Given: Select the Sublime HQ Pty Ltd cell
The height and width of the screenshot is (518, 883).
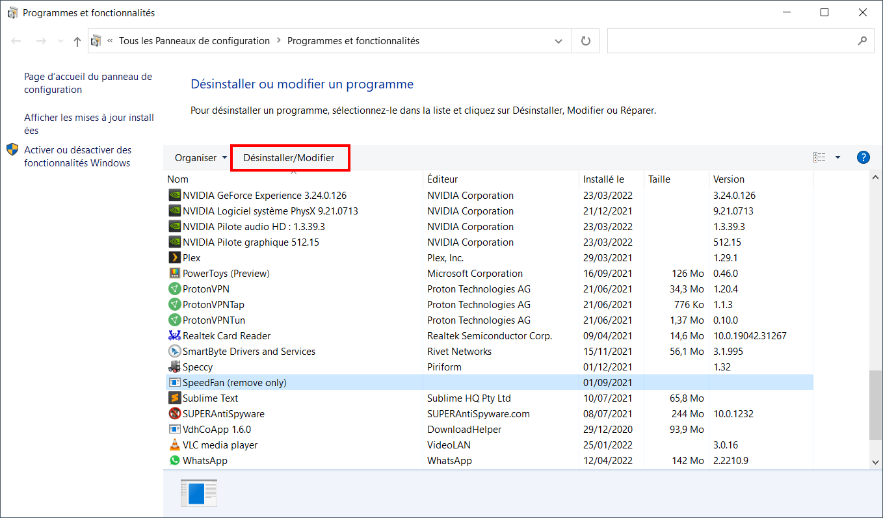Looking at the screenshot, I should 469,398.
